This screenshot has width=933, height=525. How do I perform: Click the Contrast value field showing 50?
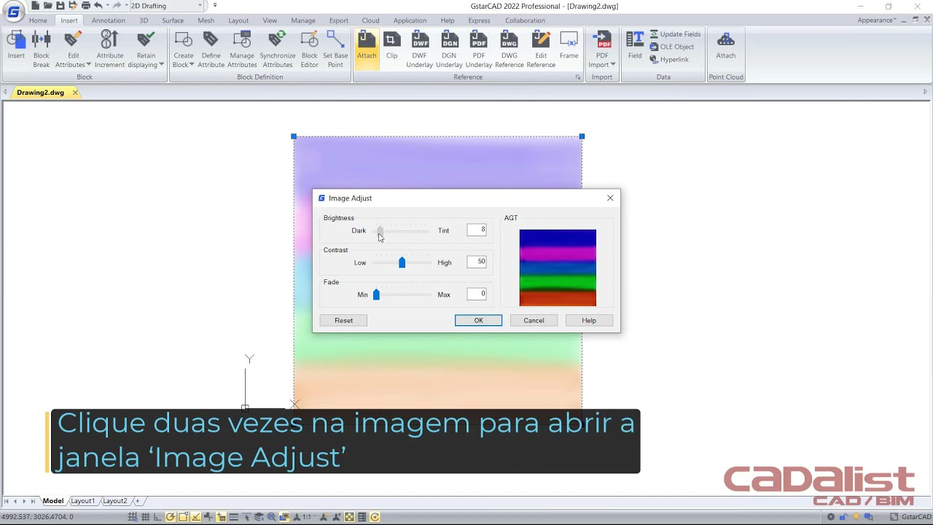coord(477,262)
